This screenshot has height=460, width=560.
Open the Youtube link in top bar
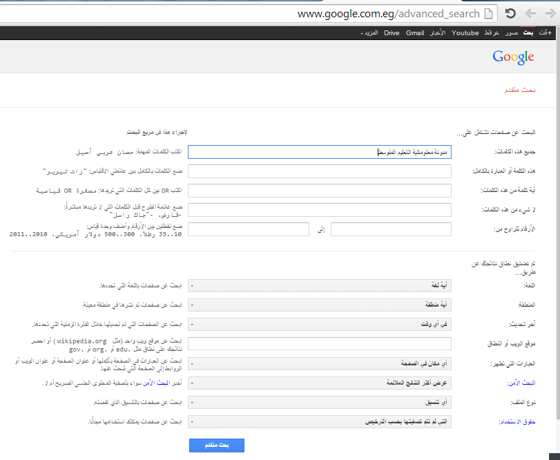coord(465,33)
